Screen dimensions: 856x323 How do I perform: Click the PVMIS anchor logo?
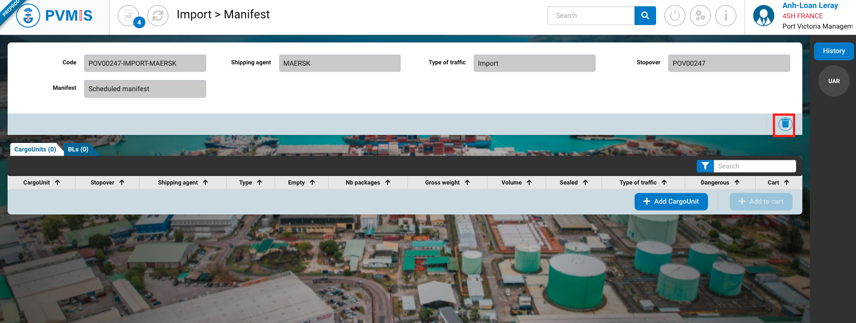click(x=28, y=16)
